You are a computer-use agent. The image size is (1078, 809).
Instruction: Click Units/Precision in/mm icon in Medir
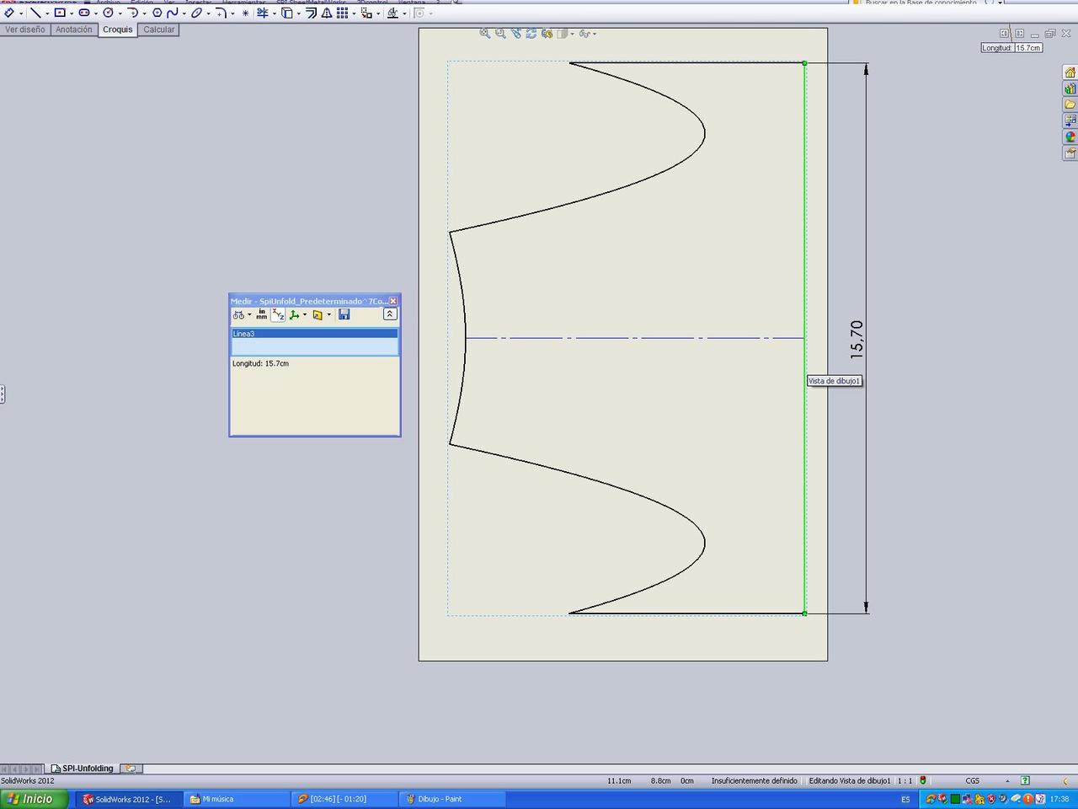pyautogui.click(x=262, y=315)
